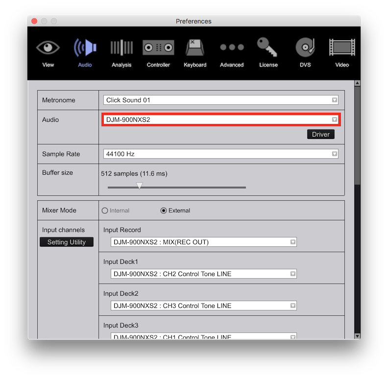Open the View preferences eye icon

(48, 47)
